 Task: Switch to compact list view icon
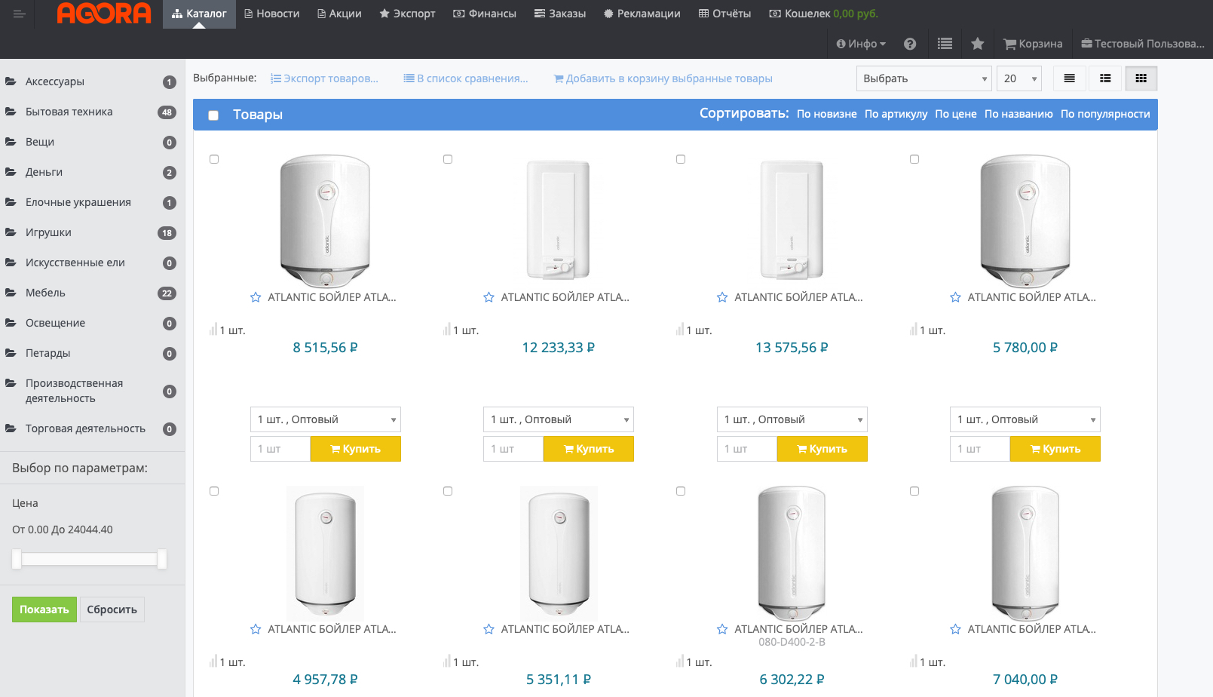point(1069,78)
